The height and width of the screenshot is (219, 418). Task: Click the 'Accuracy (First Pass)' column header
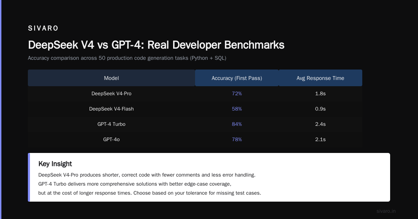237,78
